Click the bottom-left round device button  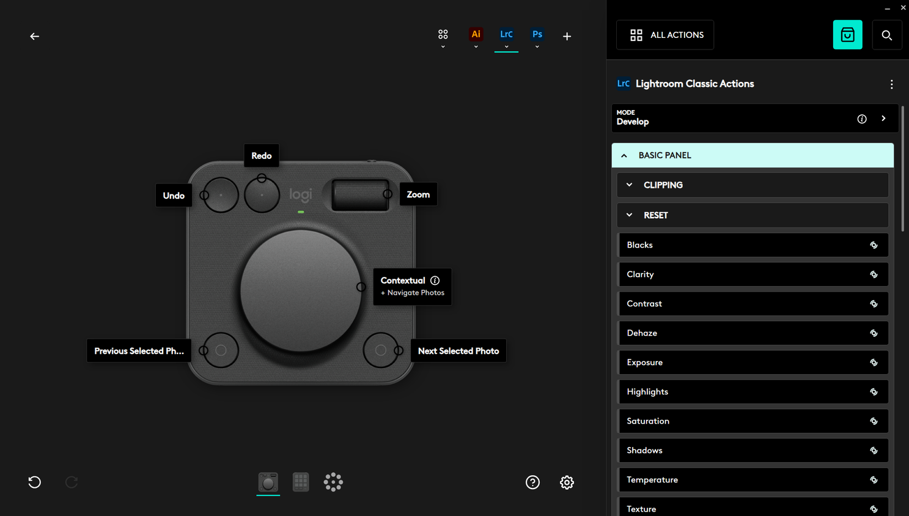click(221, 350)
